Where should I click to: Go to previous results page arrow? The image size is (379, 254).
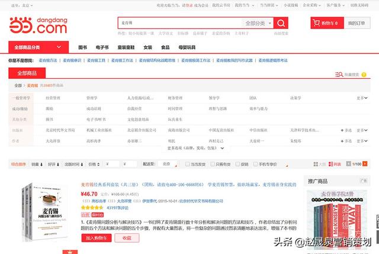(348, 164)
